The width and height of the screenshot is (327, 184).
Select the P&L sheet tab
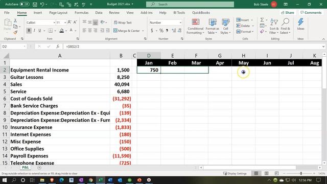coord(25,168)
